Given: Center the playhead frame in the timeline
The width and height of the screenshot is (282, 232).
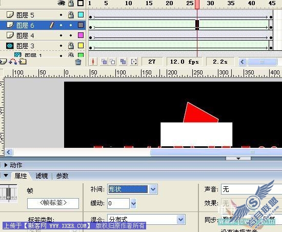Looking at the screenshot, I should point(93,62).
